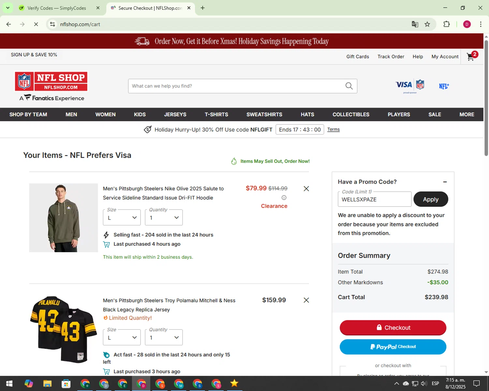Click the promo code input field
Viewport: 489px width, 391px height.
pyautogui.click(x=375, y=199)
